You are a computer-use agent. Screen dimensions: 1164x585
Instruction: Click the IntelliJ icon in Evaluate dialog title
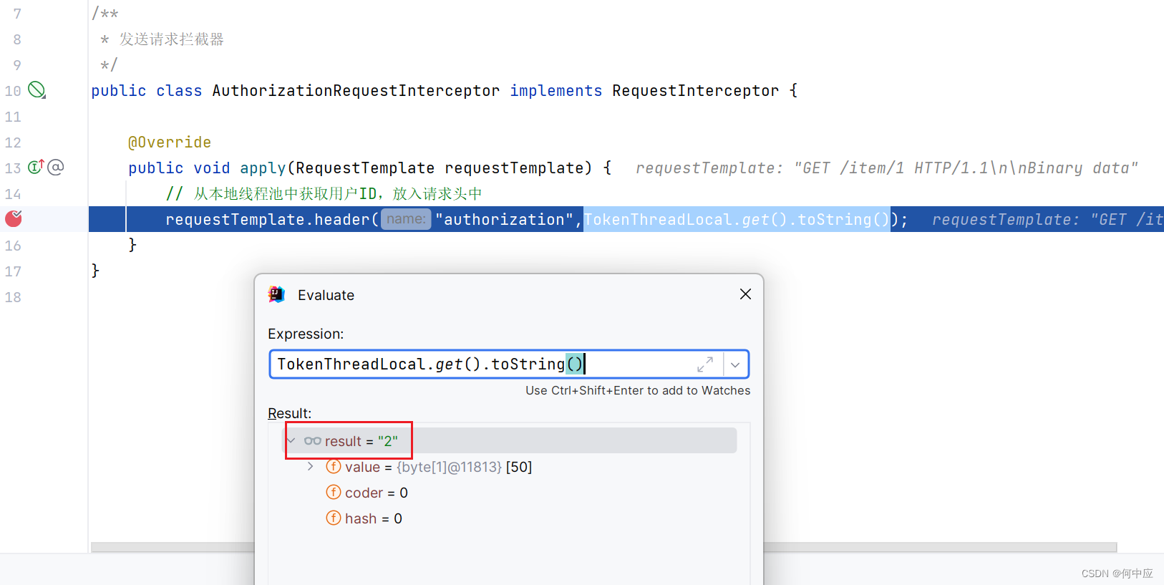pyautogui.click(x=276, y=294)
